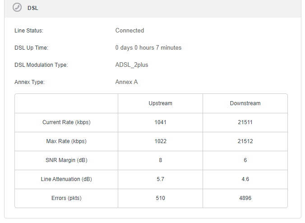
Task: Click the SNR Margin (dB) row label
Action: click(x=66, y=160)
